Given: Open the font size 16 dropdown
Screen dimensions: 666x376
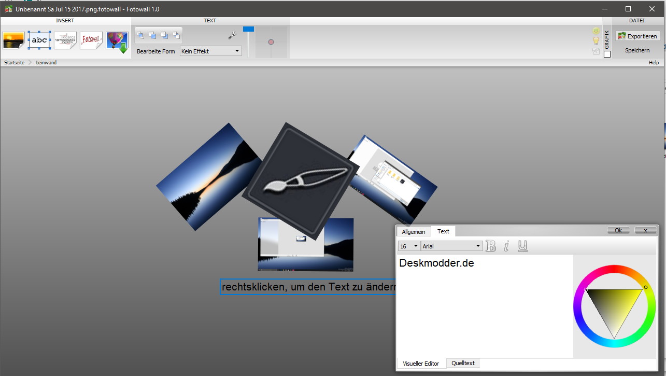Looking at the screenshot, I should [x=409, y=246].
